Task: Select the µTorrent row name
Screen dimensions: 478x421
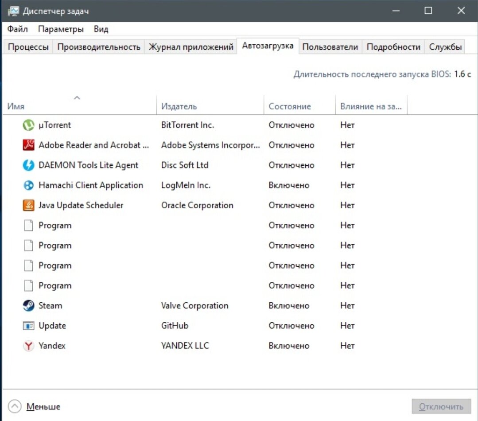Action: pyautogui.click(x=54, y=125)
